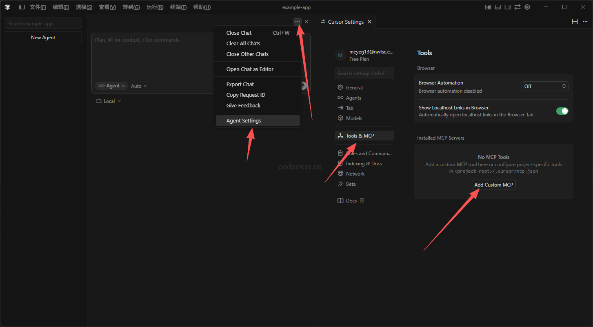Open settings via the title bar gear icon

click(527, 7)
